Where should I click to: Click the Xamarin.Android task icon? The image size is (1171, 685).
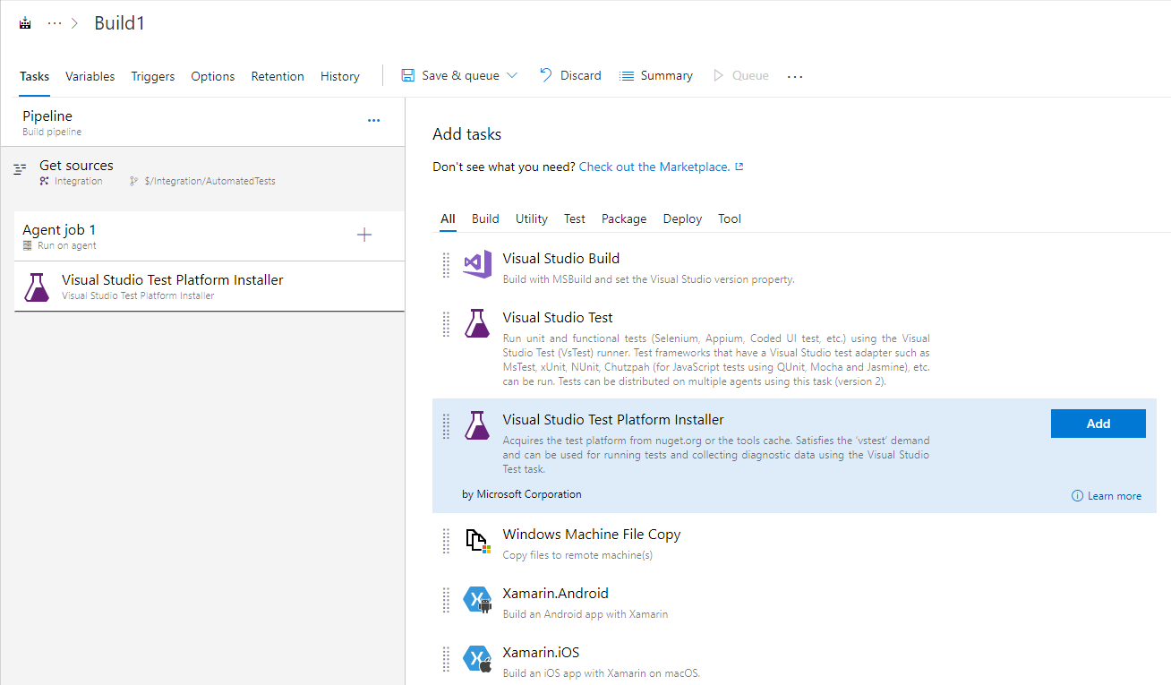click(477, 600)
